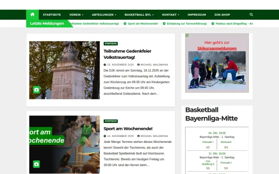Click match date '04. Okt. 19:00'
This screenshot has width=279, height=174.
pos(217,133)
